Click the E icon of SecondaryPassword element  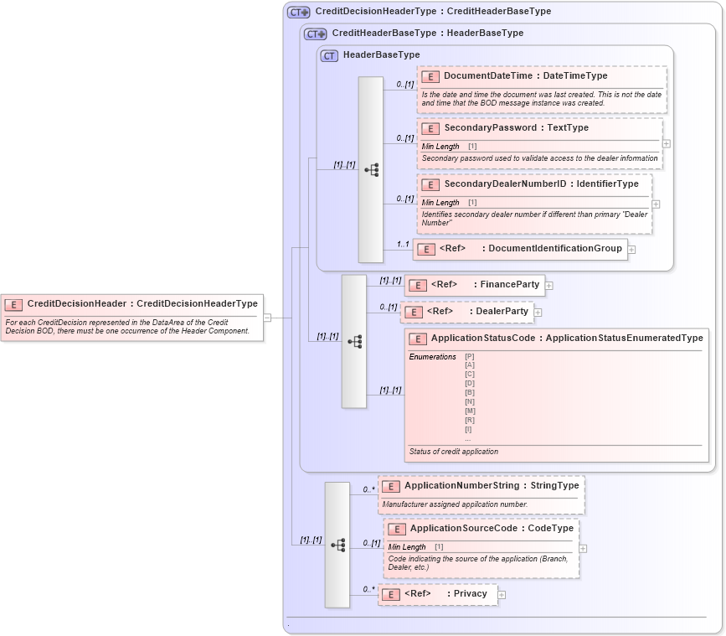(x=430, y=128)
